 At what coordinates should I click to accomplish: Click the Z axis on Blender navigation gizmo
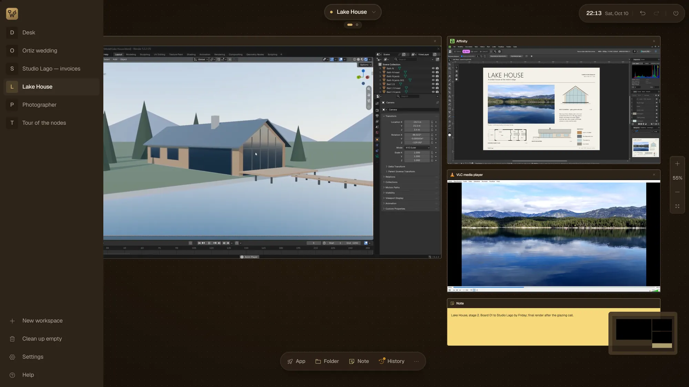click(x=363, y=71)
